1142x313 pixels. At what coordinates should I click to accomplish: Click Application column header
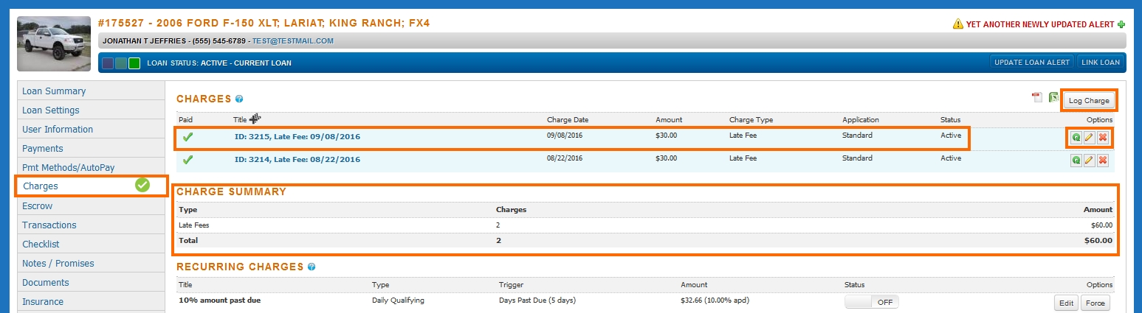coord(861,119)
